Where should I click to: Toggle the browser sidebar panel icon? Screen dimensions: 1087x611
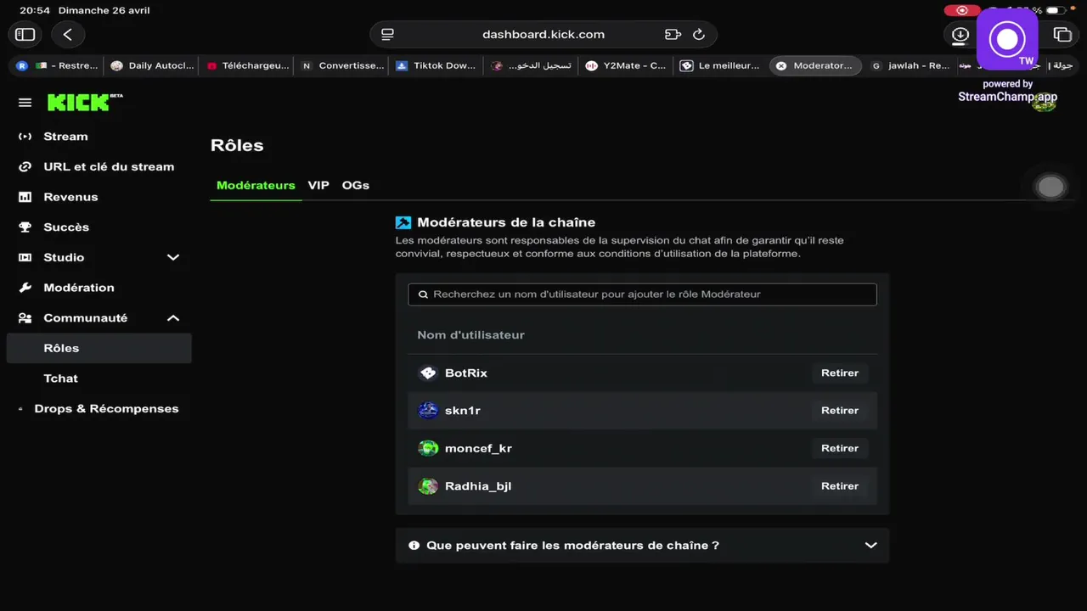pyautogui.click(x=25, y=35)
